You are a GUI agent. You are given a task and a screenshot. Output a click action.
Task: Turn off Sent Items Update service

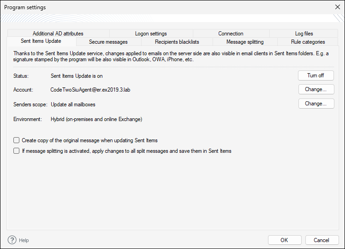click(315, 75)
